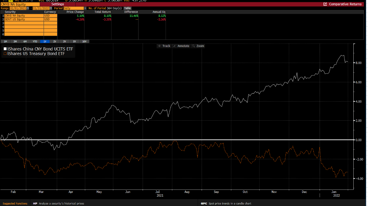This screenshot has width=368, height=206.
Task: Activate the chart Zoom tool
Action: coord(198,46)
